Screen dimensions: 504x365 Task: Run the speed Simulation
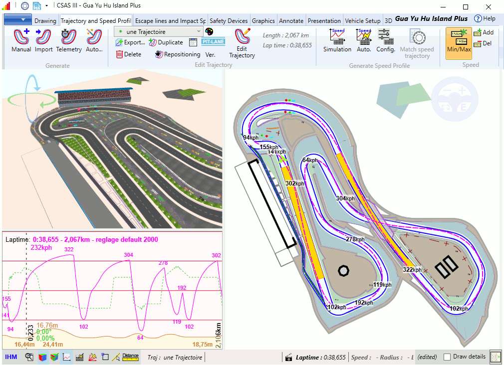coord(337,40)
